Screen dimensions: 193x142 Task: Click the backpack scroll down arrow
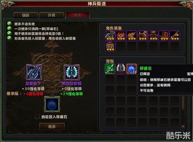[x=183, y=126]
